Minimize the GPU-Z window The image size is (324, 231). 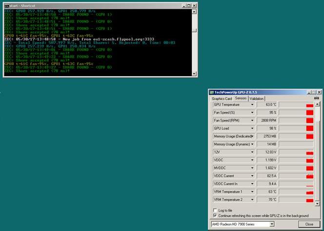coord(309,92)
